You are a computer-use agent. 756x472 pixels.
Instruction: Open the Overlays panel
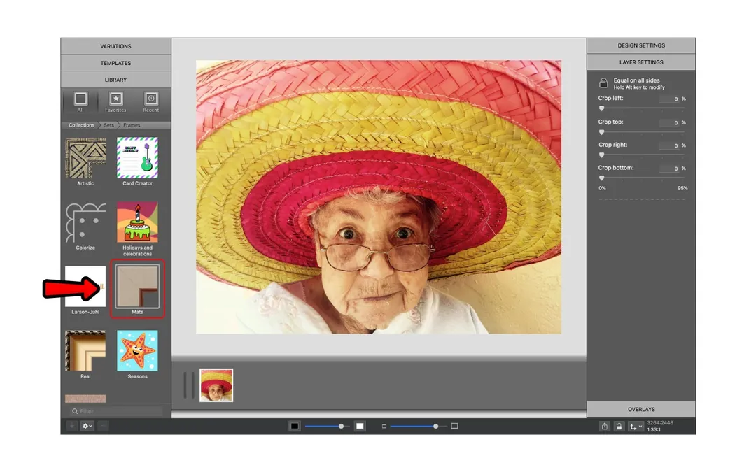click(x=640, y=409)
